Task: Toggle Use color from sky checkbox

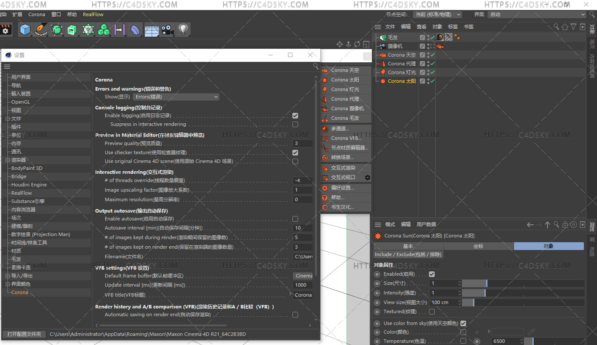Action: (463, 323)
